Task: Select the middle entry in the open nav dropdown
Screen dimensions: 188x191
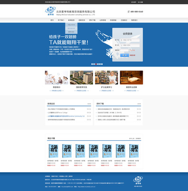Action: click(x=71, y=28)
